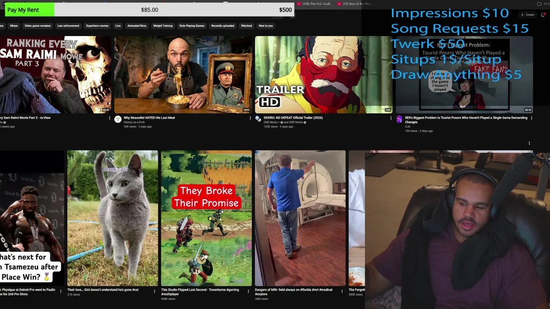
Task: Open options for Dangers of MRI short
Action: 342,291
